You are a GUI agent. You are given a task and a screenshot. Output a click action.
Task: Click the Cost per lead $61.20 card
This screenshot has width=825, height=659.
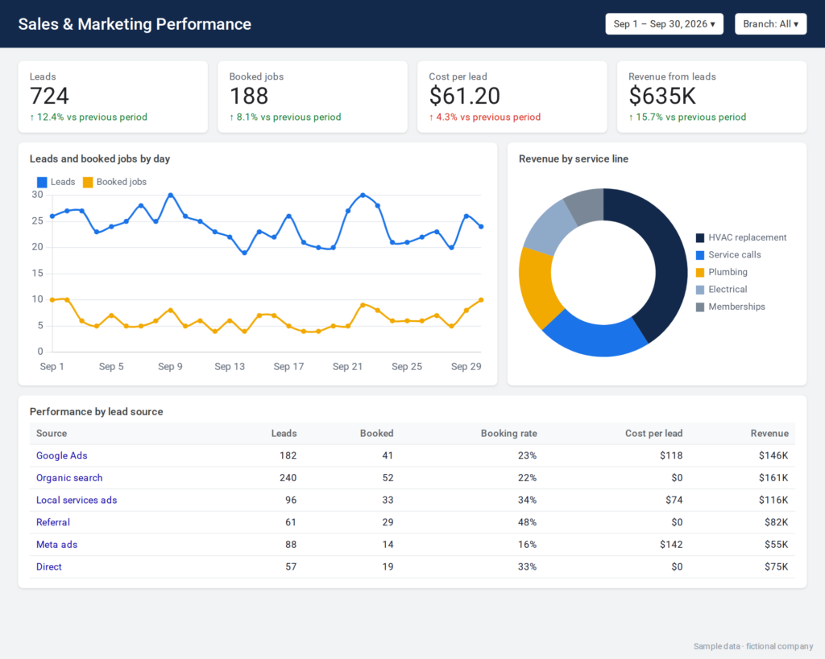point(512,97)
